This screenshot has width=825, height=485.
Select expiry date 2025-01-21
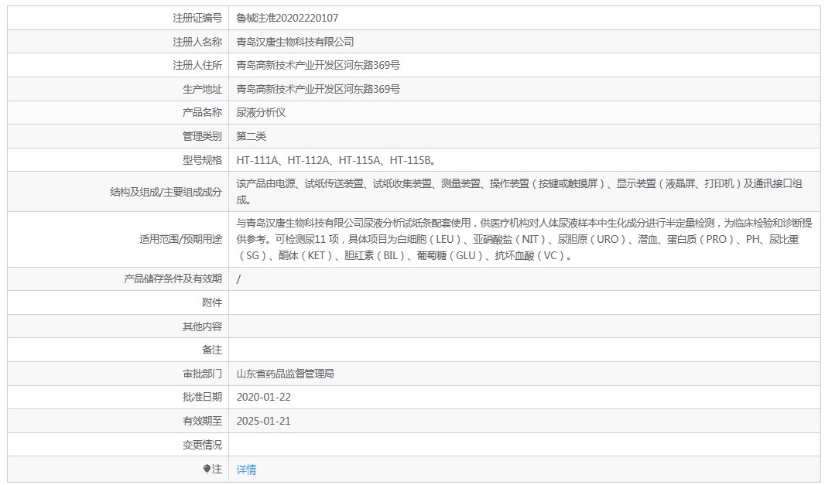[x=264, y=422]
